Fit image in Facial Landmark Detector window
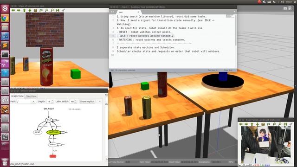Image resolution: width=297 pixels, height=167 pixels. point(269,124)
